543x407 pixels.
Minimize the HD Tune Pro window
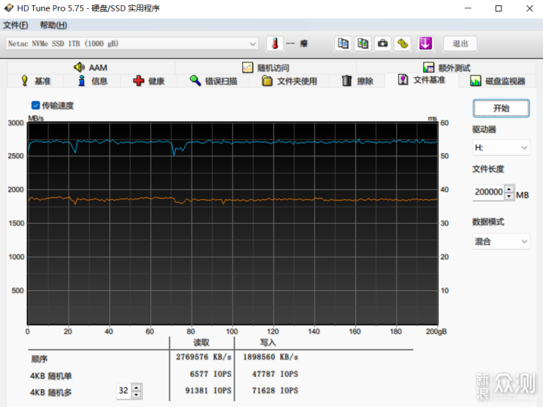tap(468, 8)
